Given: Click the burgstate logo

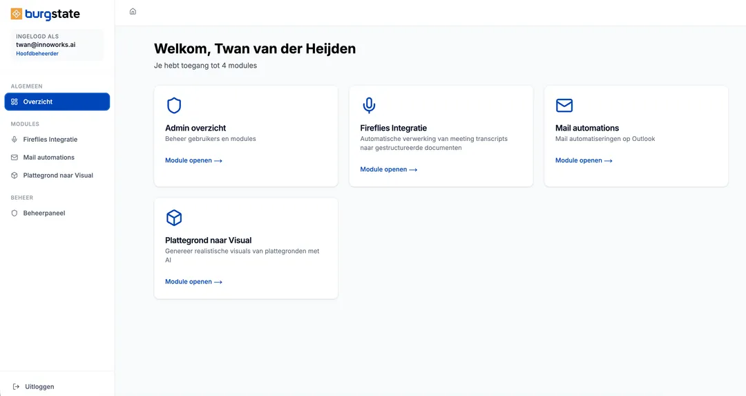Looking at the screenshot, I should (45, 15).
